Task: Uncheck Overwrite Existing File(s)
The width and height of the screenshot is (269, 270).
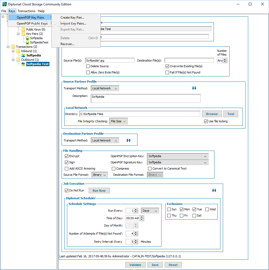Action: [x=167, y=66]
